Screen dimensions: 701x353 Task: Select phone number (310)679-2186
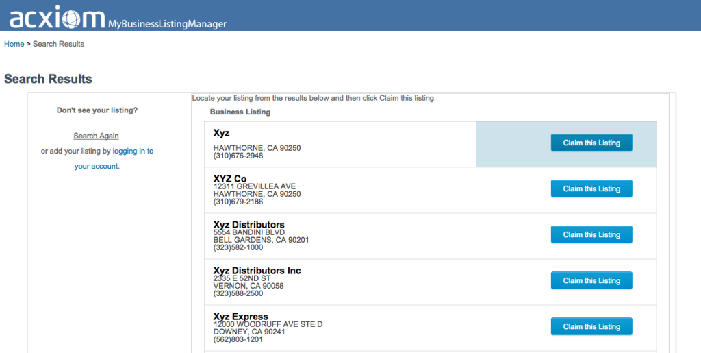pyautogui.click(x=238, y=202)
